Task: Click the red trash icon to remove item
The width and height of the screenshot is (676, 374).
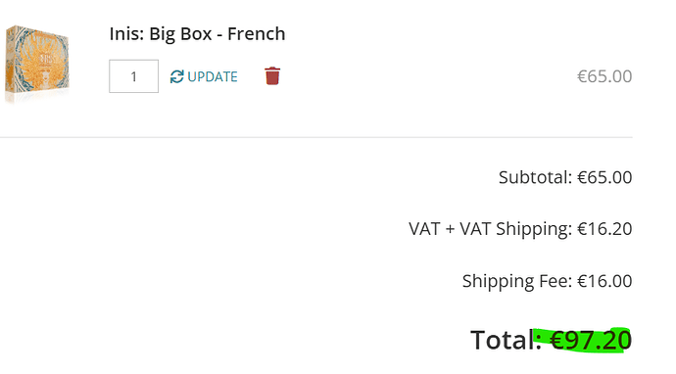Action: tap(272, 75)
